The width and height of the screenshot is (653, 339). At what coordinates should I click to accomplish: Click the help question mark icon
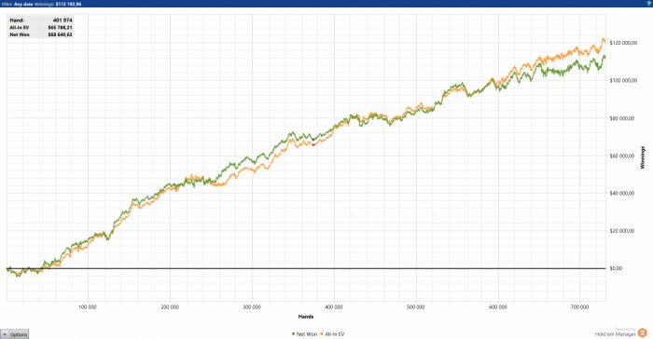(648, 4)
